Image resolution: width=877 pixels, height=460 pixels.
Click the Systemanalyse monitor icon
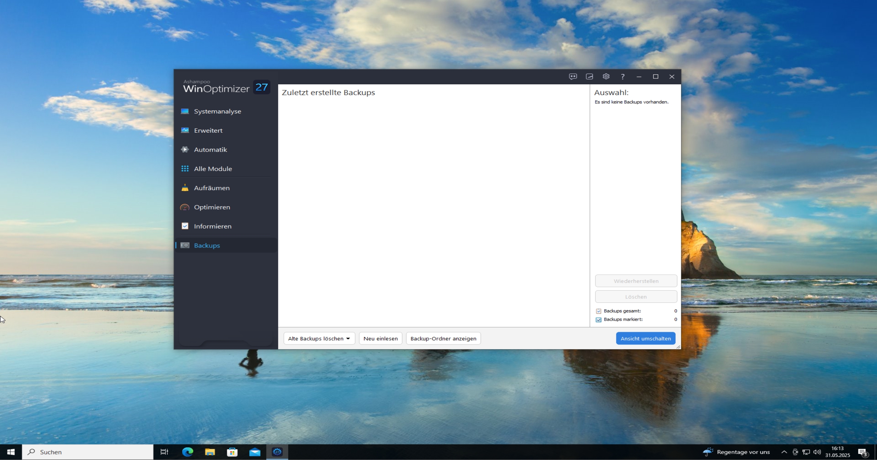tap(185, 111)
